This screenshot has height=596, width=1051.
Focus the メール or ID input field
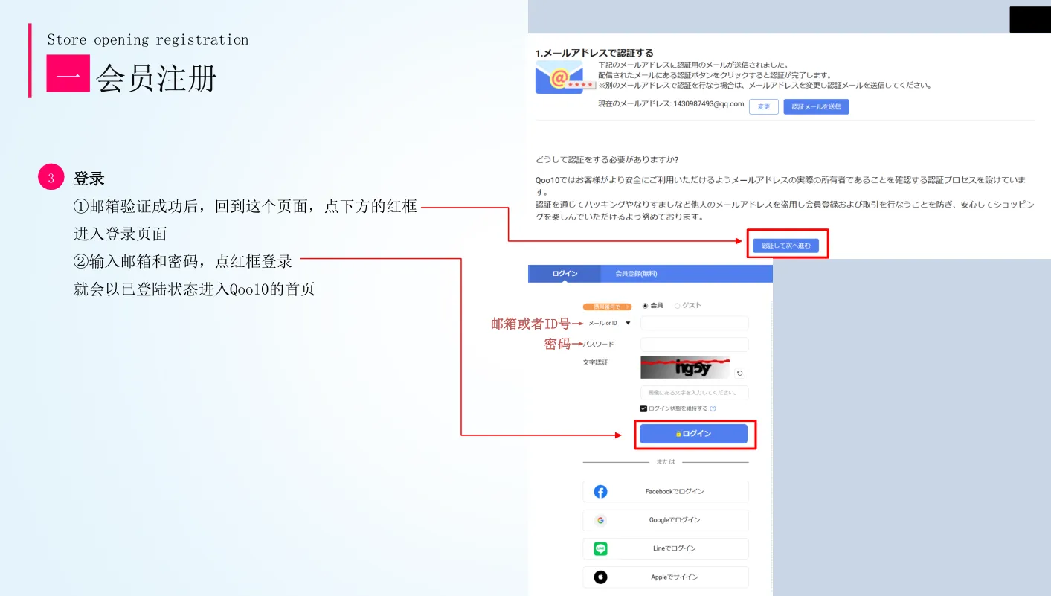pos(695,323)
